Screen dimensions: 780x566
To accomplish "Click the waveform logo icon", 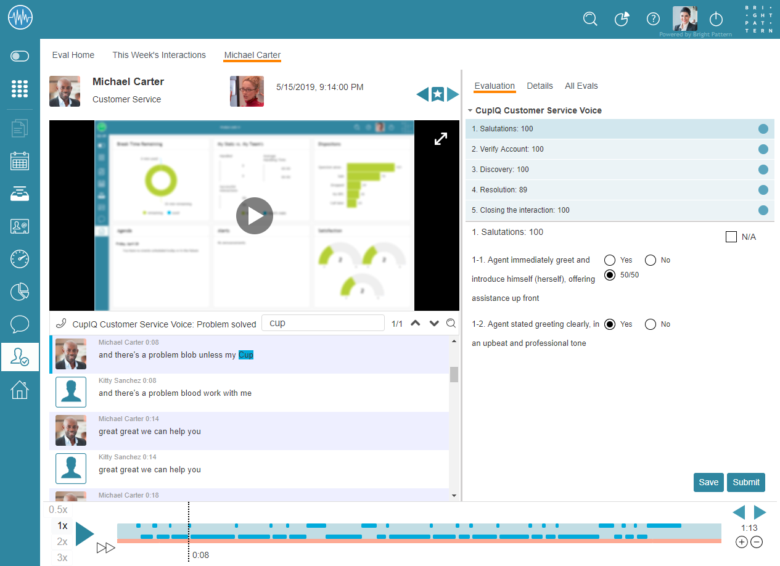I will pos(20,17).
